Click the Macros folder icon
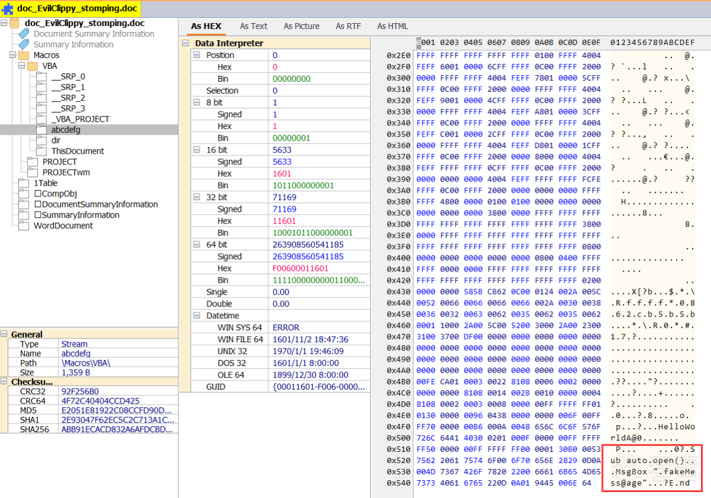 tap(24, 55)
